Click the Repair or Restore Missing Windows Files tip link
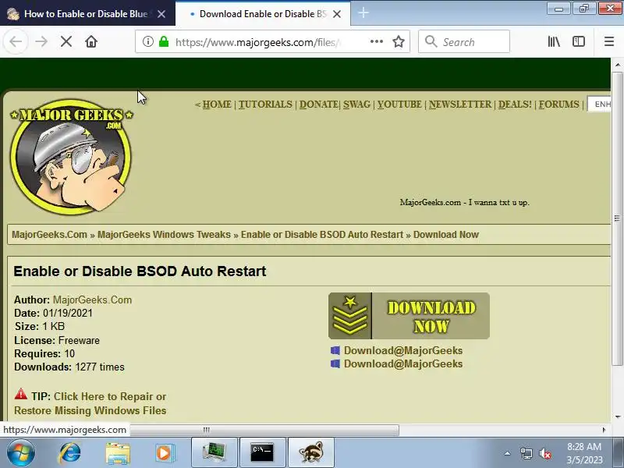 (x=90, y=403)
